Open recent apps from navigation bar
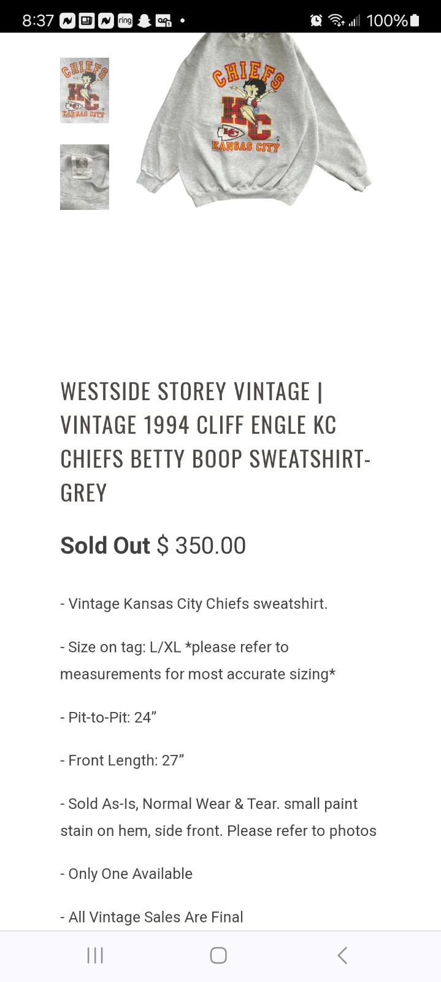Image resolution: width=441 pixels, height=982 pixels. (x=95, y=955)
